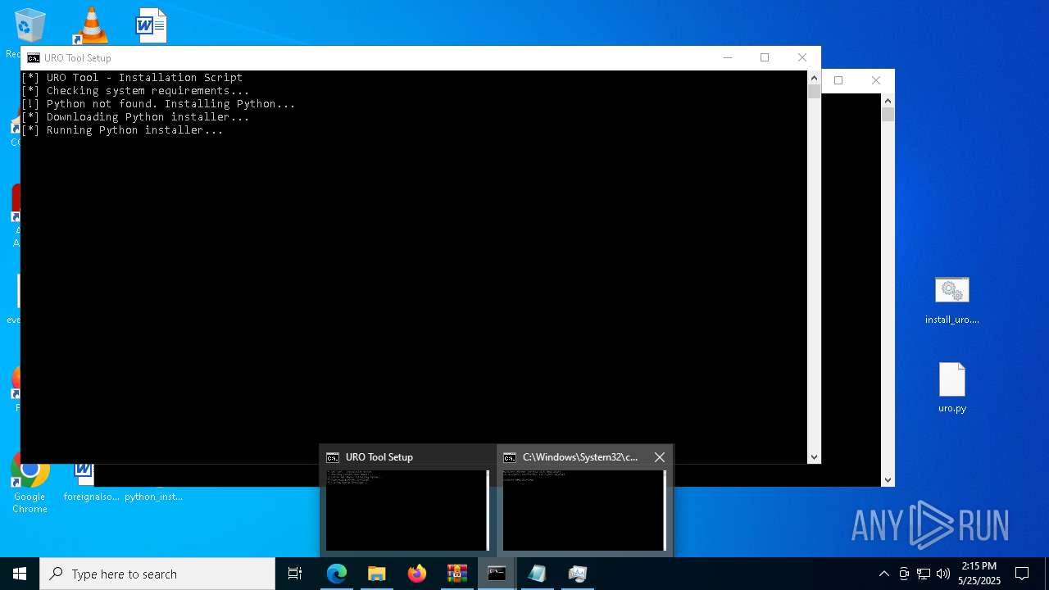Click the URO Tool Setup scrollbar up arrow
Image resolution: width=1049 pixels, height=590 pixels.
click(x=814, y=78)
